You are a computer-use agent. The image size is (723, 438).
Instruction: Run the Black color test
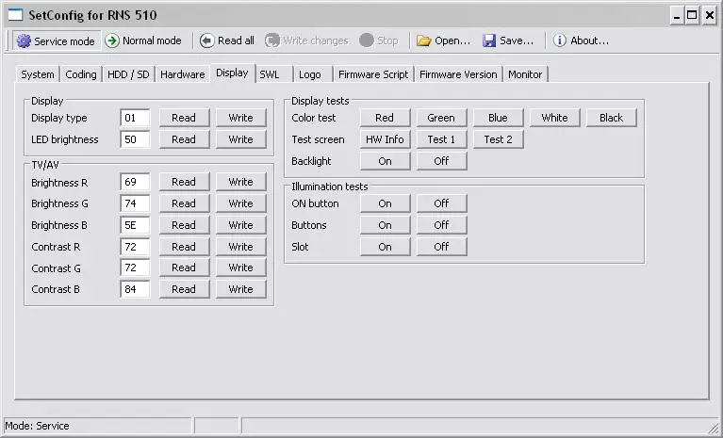coord(612,118)
